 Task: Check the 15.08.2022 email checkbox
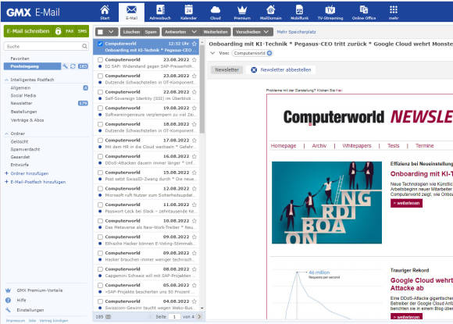point(100,173)
